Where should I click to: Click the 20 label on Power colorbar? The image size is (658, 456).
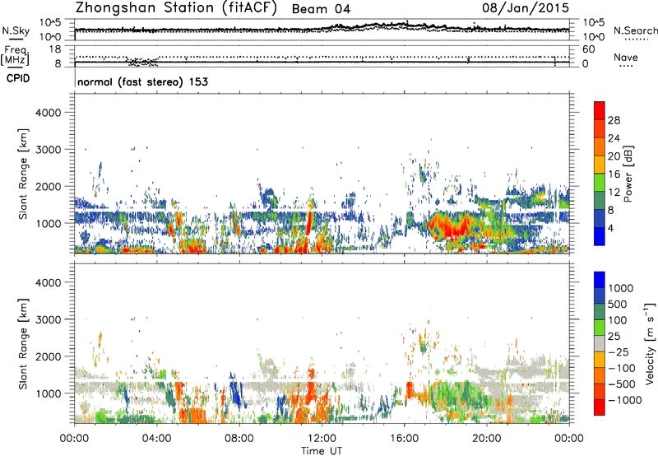click(x=614, y=156)
